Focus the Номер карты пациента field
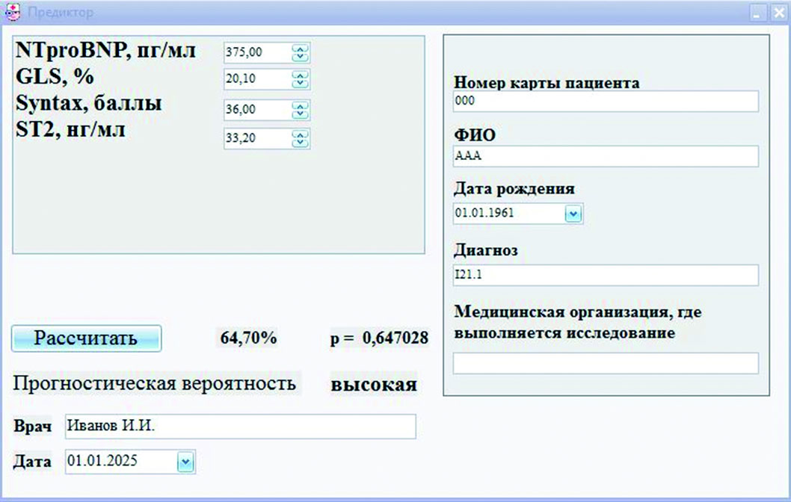 point(605,101)
